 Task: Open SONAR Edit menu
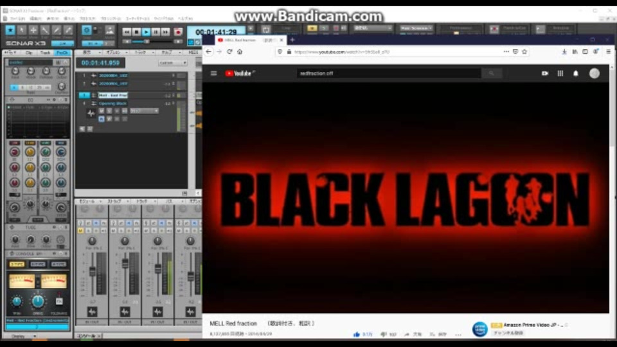pos(36,19)
